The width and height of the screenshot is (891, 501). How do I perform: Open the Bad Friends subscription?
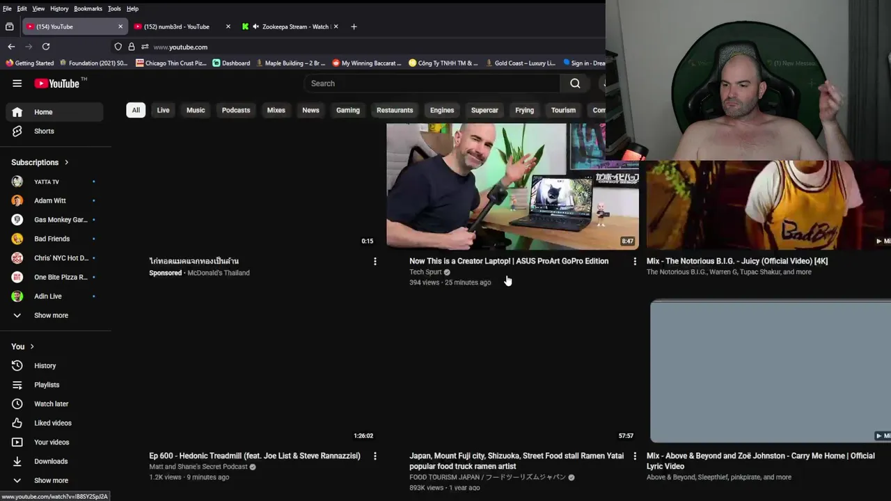pyautogui.click(x=55, y=239)
